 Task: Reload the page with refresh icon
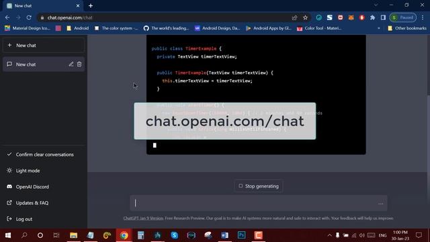(29, 17)
